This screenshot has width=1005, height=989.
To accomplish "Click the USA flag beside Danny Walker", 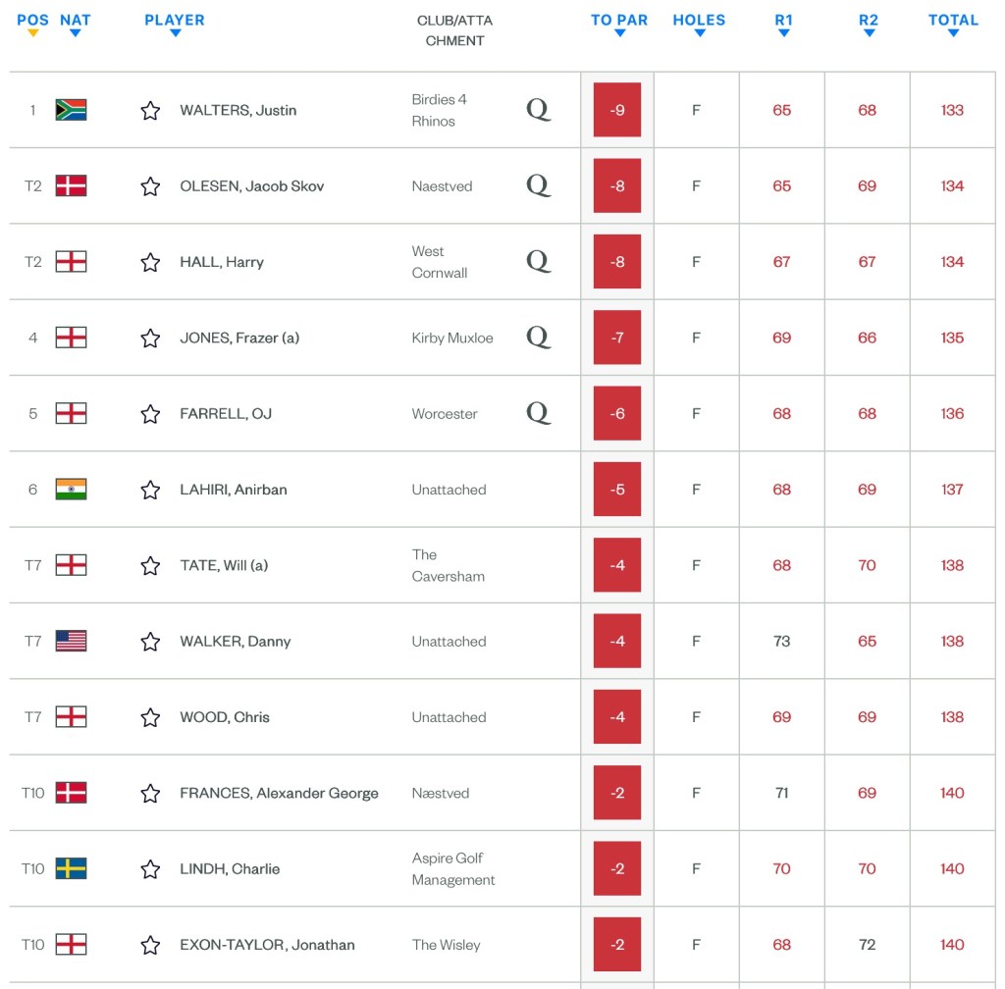I will (x=71, y=641).
